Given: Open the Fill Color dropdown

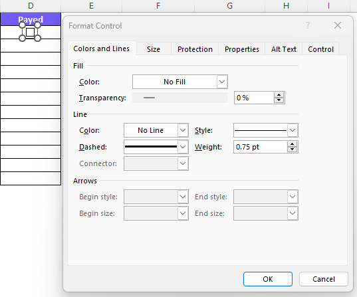Looking at the screenshot, I should click(222, 82).
